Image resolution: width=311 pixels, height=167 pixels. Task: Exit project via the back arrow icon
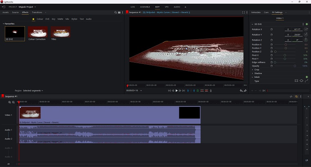tap(4, 7)
